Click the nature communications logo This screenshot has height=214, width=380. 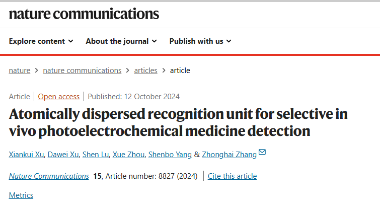tap(84, 14)
